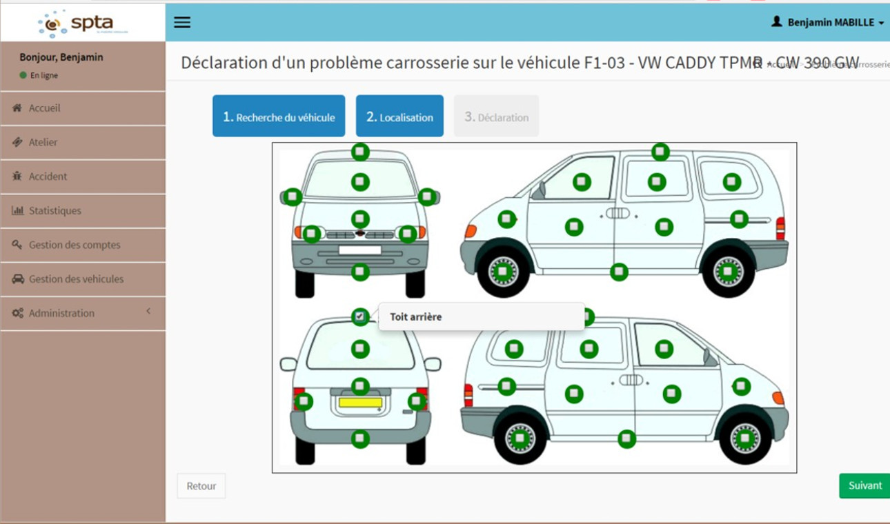Check rear side window on right-facing side view
The width and height of the screenshot is (890, 524).
[514, 349]
